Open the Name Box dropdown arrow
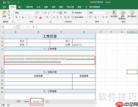The image size is (138, 107). [x=14, y=27]
